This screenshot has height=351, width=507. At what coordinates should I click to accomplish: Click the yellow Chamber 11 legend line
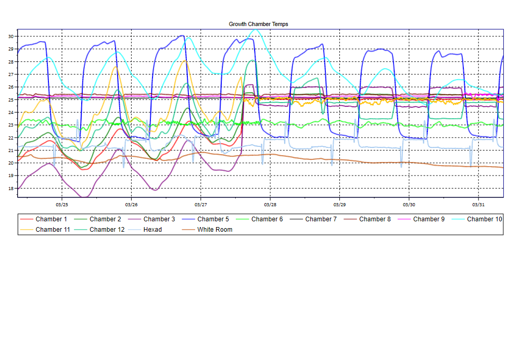click(x=27, y=230)
